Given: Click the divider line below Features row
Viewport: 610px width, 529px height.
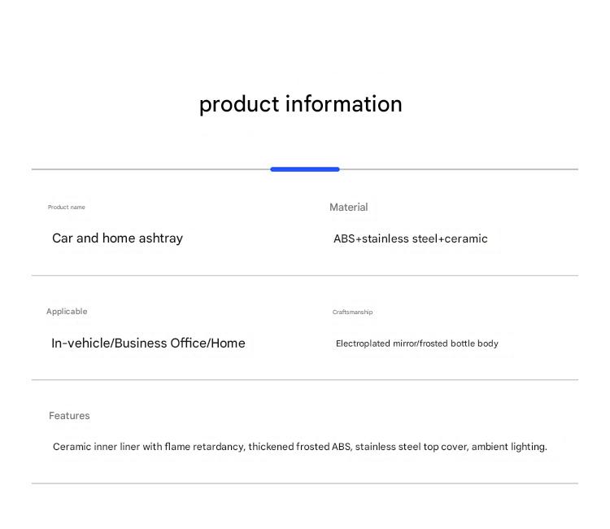Looking at the screenshot, I should [304, 483].
